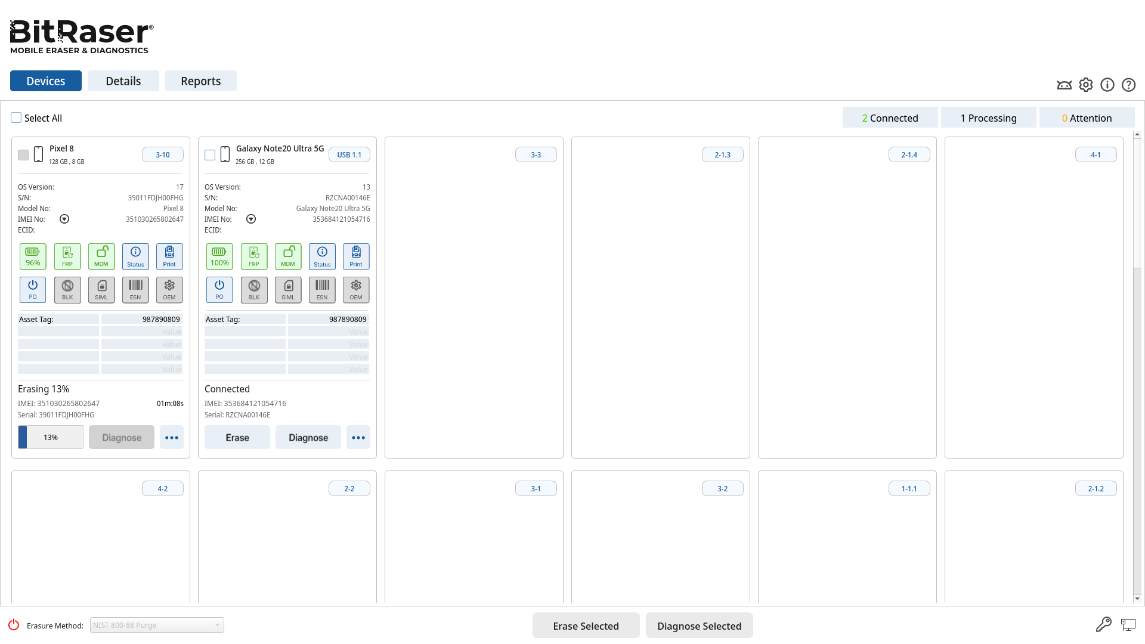The image size is (1145, 644).
Task: Click the scrollbar down arrow
Action: pyautogui.click(x=1137, y=598)
